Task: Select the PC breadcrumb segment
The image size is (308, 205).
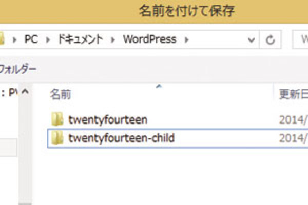Action: point(31,39)
